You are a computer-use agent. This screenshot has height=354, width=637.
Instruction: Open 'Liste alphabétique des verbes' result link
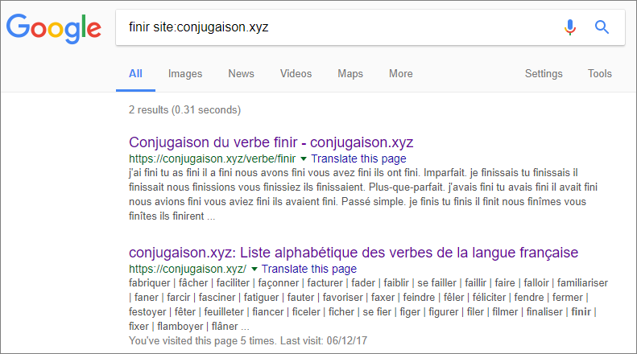[354, 253]
